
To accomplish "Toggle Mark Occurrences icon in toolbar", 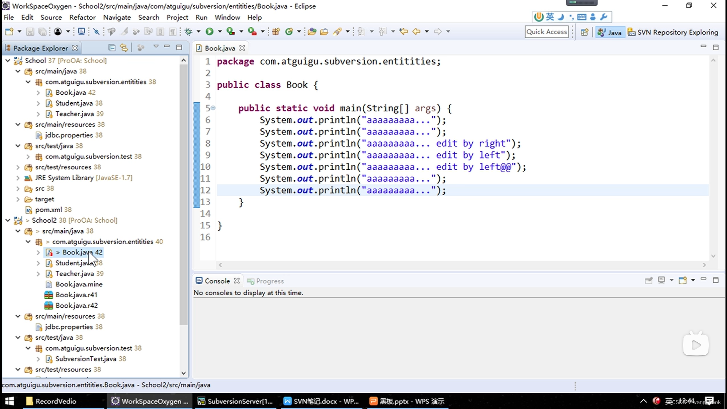I will pyautogui.click(x=124, y=31).
